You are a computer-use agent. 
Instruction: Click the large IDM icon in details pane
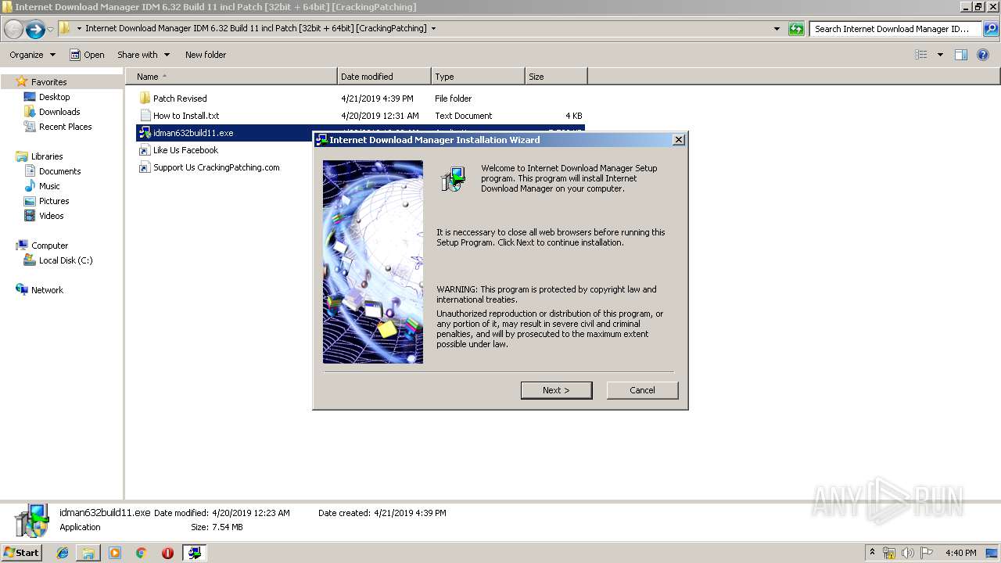pos(32,520)
